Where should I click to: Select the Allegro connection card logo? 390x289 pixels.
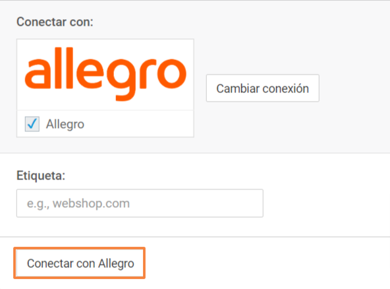click(x=105, y=75)
